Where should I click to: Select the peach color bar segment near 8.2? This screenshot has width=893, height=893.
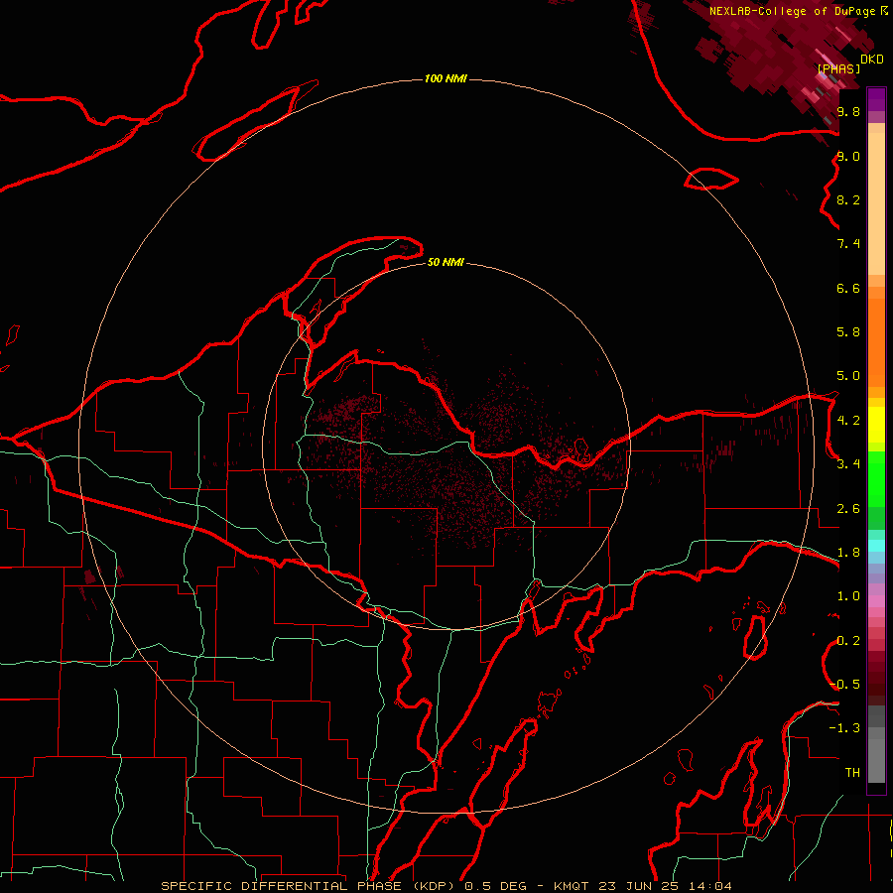876,203
